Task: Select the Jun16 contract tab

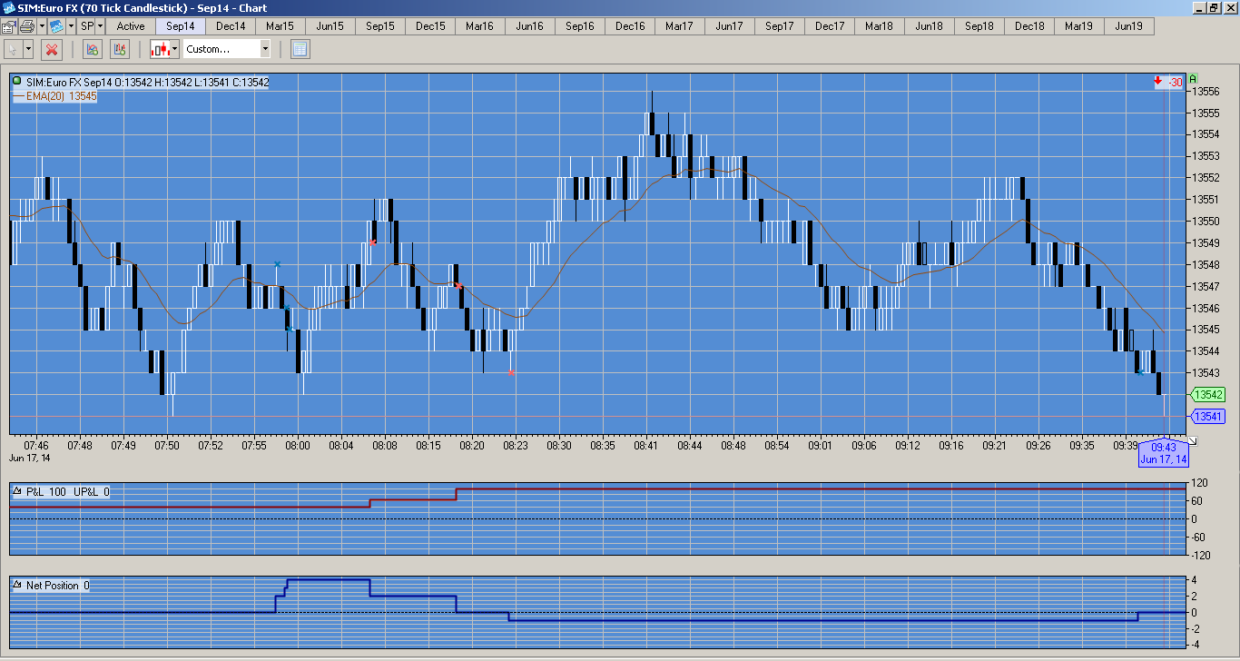Action: [x=530, y=26]
